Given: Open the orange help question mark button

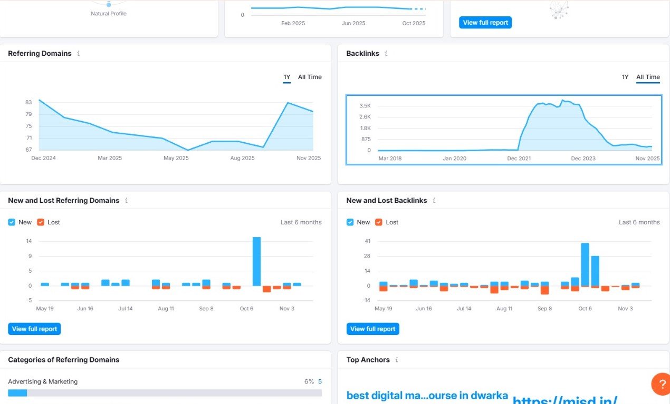Looking at the screenshot, I should click(661, 383).
